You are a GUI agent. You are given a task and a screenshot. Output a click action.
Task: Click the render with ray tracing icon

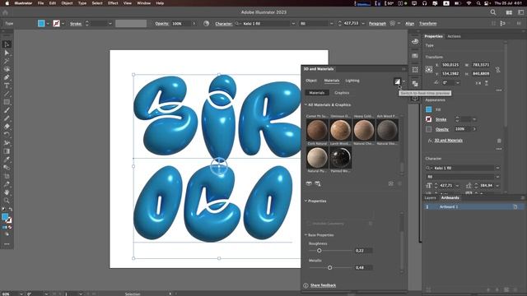[397, 81]
